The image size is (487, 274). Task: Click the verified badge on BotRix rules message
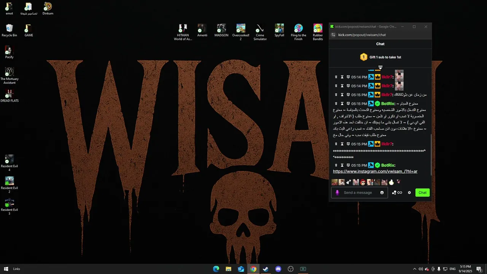click(377, 104)
